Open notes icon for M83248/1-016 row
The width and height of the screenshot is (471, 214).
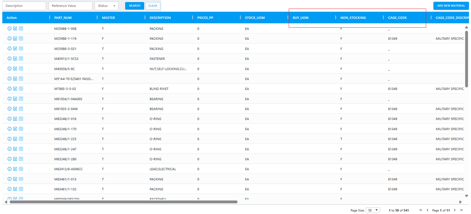pyautogui.click(x=15, y=119)
